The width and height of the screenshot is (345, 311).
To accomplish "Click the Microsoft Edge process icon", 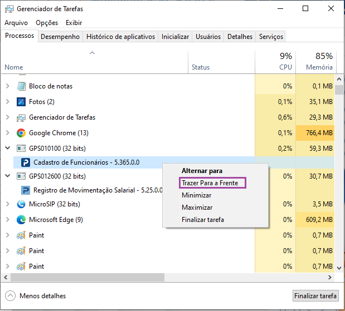I will (21, 220).
